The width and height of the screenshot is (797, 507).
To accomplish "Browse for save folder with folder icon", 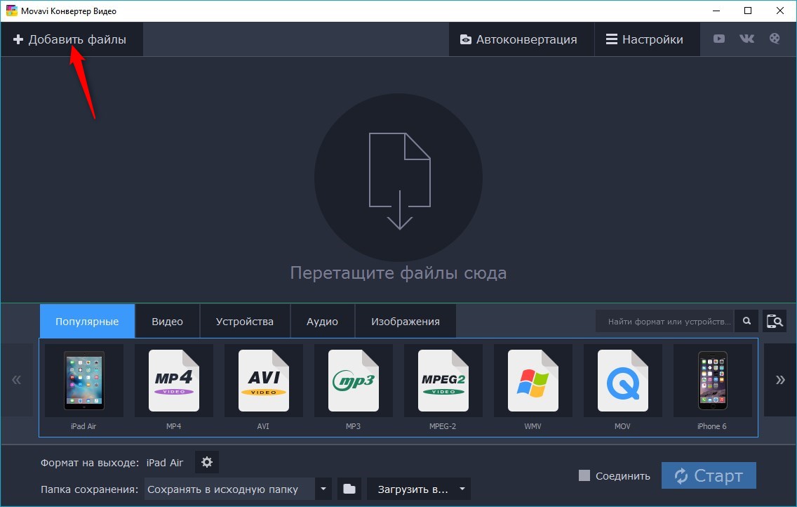I will [349, 489].
